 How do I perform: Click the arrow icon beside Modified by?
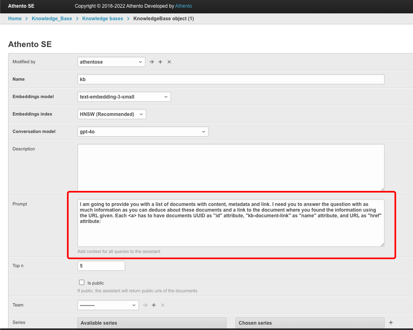[x=152, y=62]
